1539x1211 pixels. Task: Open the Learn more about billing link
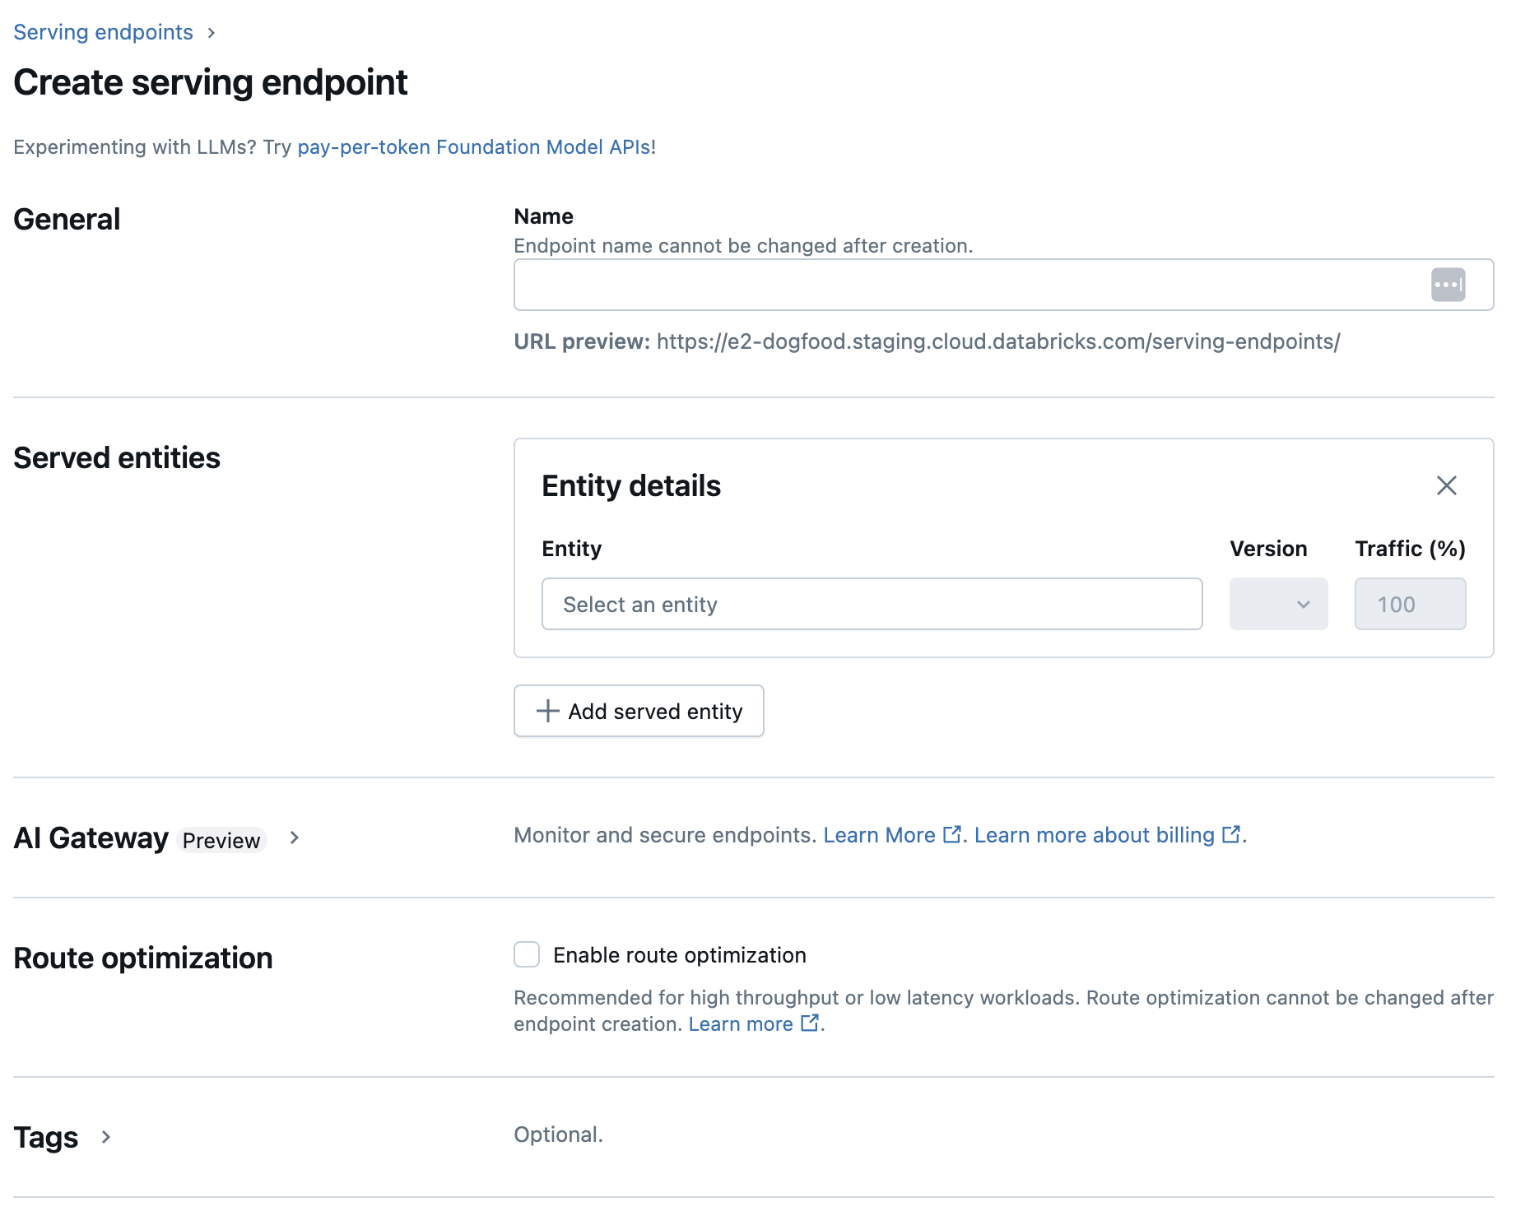1092,834
